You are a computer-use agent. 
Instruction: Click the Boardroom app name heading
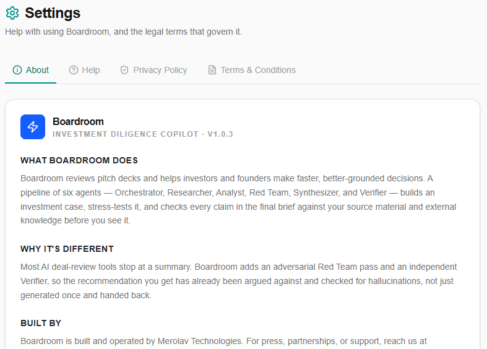tap(78, 121)
